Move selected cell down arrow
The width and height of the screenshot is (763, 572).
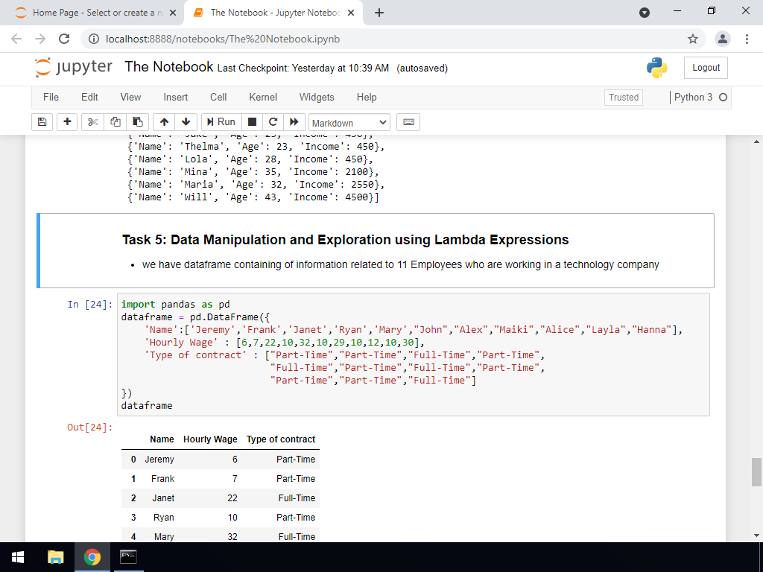[186, 122]
